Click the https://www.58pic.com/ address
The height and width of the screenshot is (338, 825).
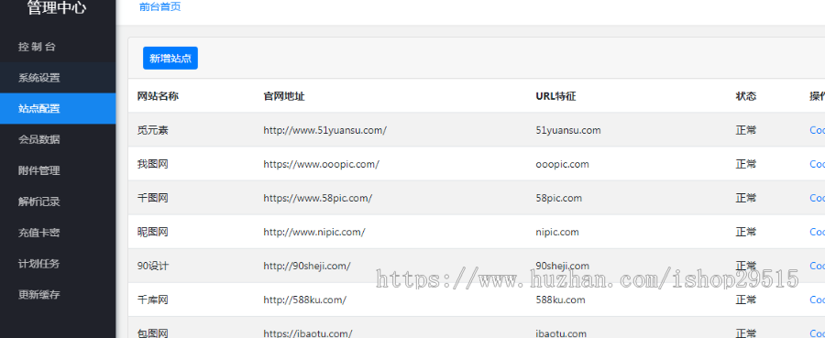(x=318, y=198)
